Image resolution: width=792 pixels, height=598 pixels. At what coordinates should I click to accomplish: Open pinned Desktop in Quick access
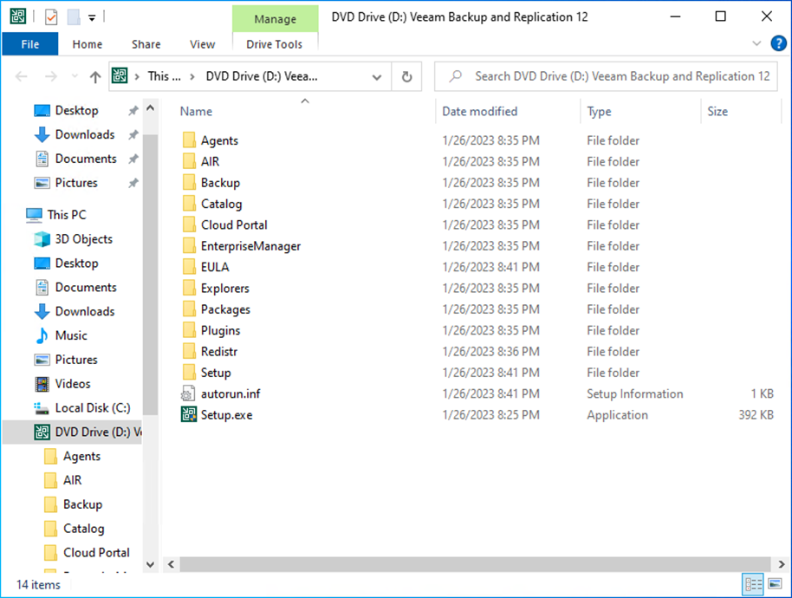[x=76, y=111]
